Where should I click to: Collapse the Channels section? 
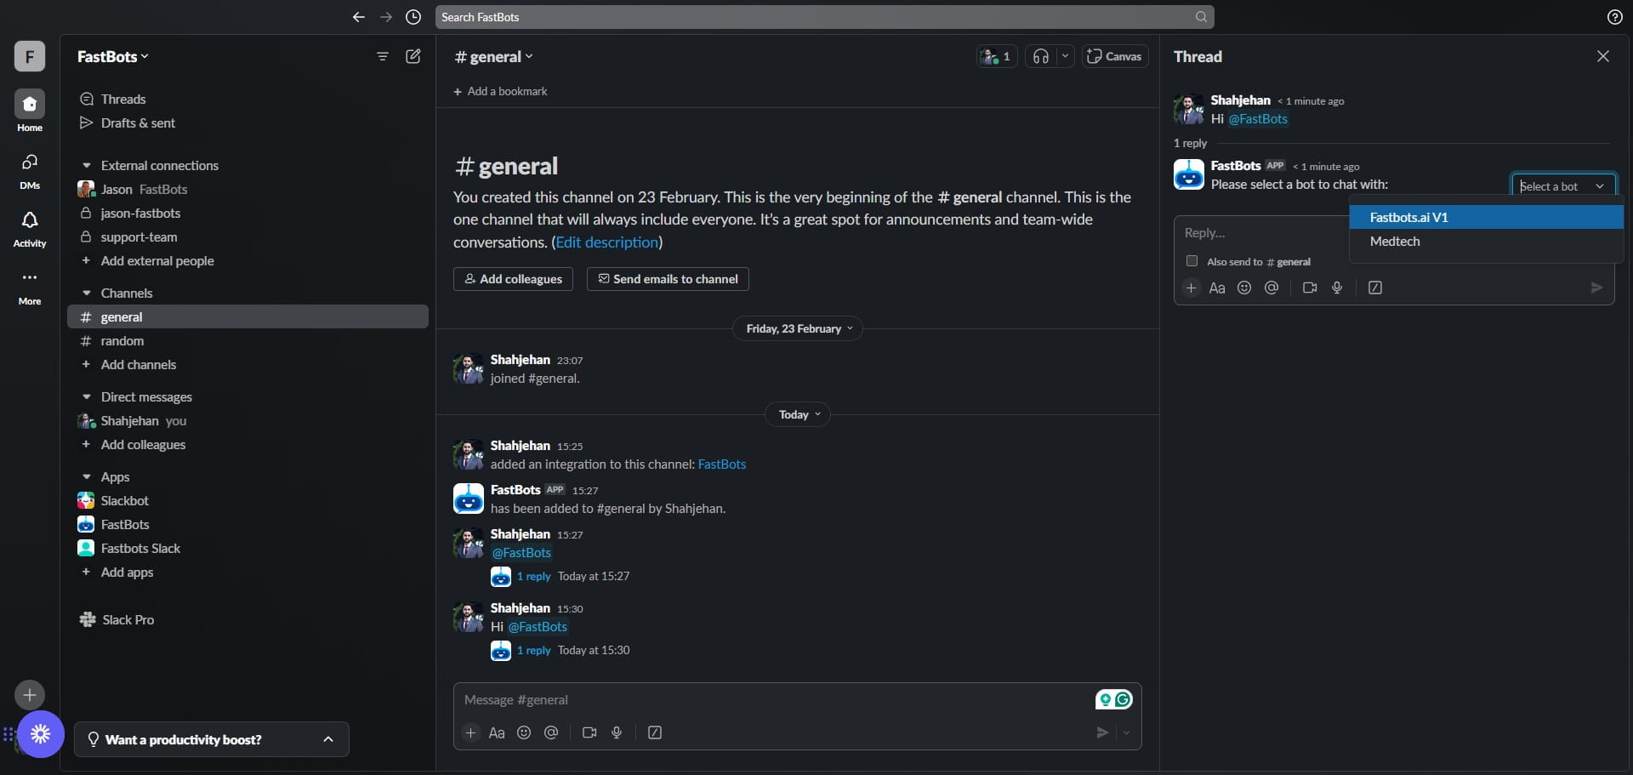[x=87, y=293]
